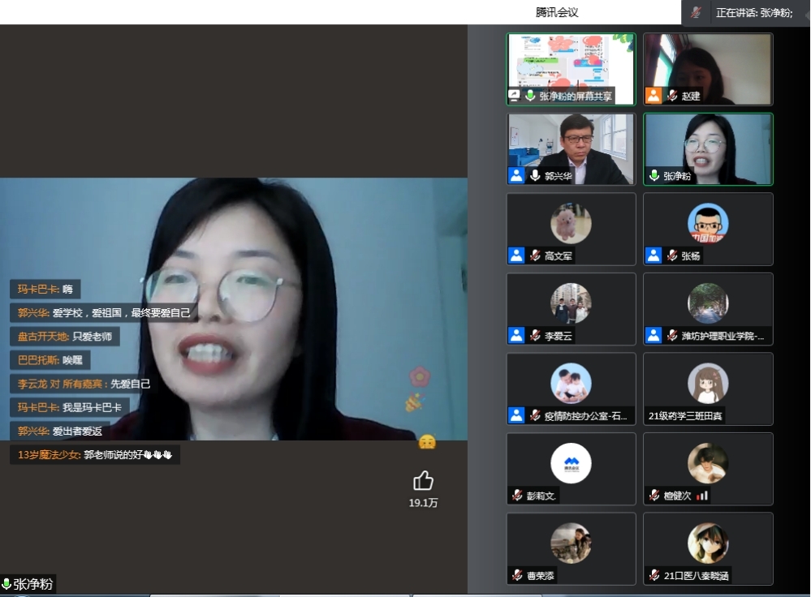Click the yellow face emoji reaction
This screenshot has width=811, height=597.
[x=427, y=442]
